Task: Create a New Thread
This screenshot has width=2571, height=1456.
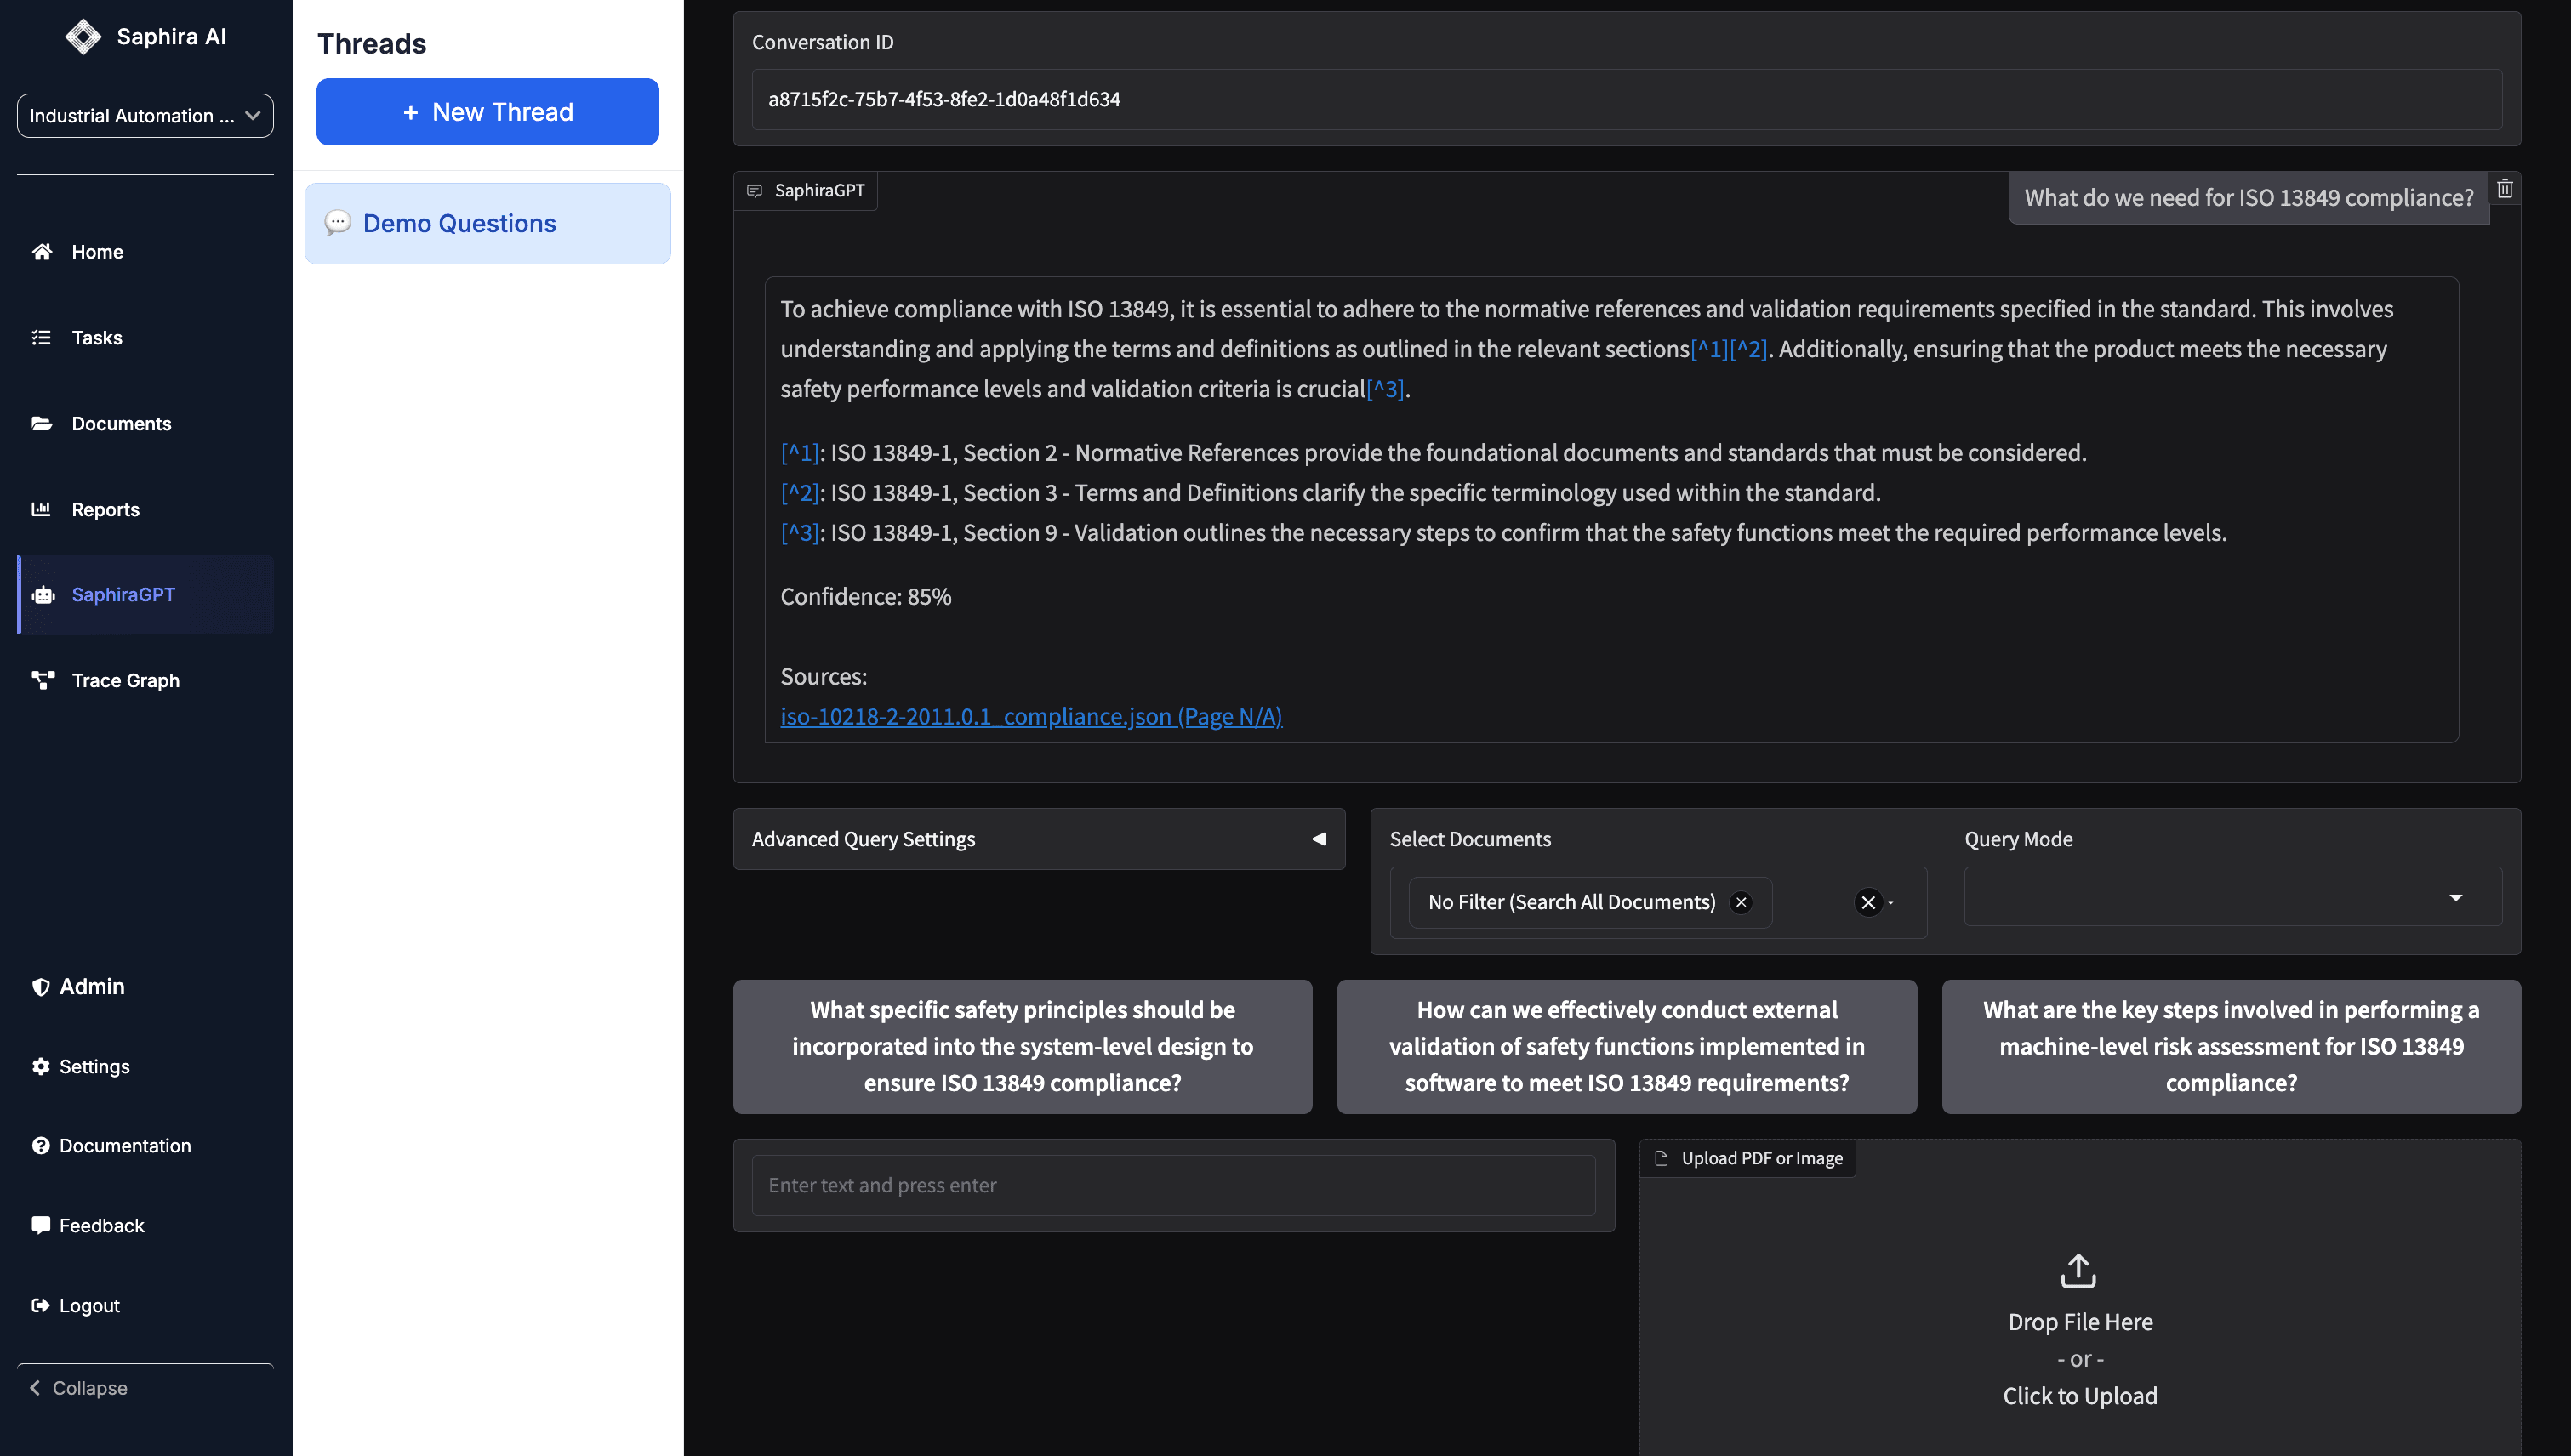Action: point(487,111)
